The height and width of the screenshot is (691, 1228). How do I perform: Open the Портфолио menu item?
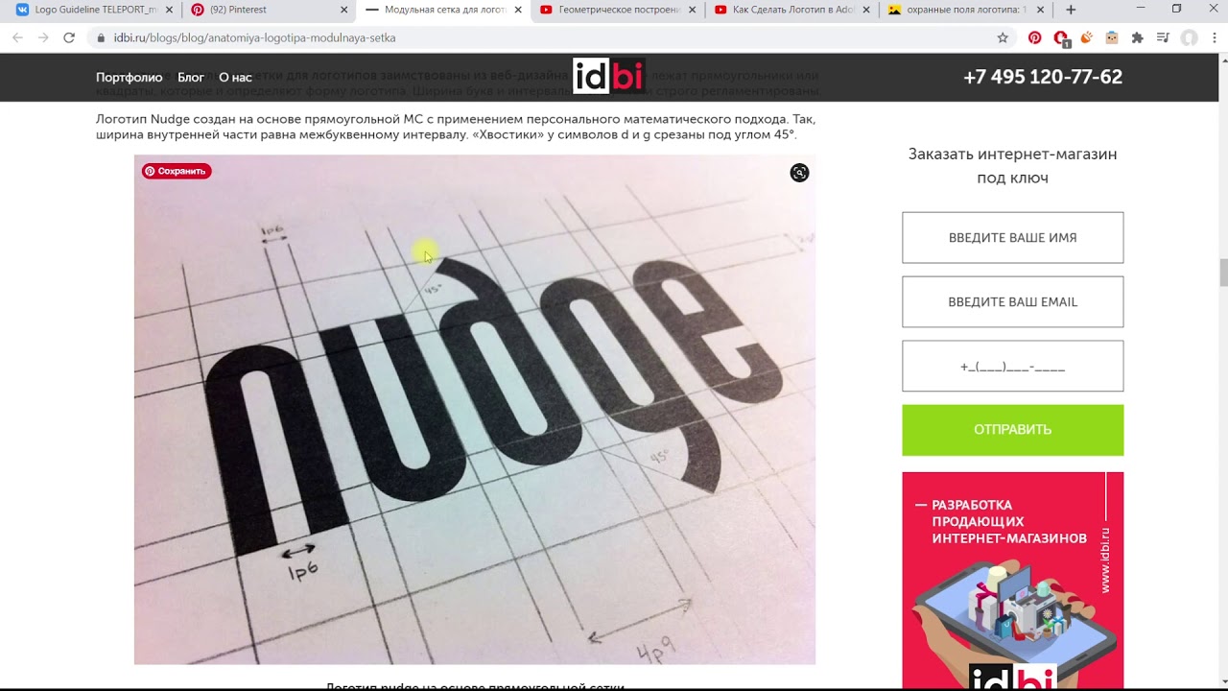click(x=130, y=77)
